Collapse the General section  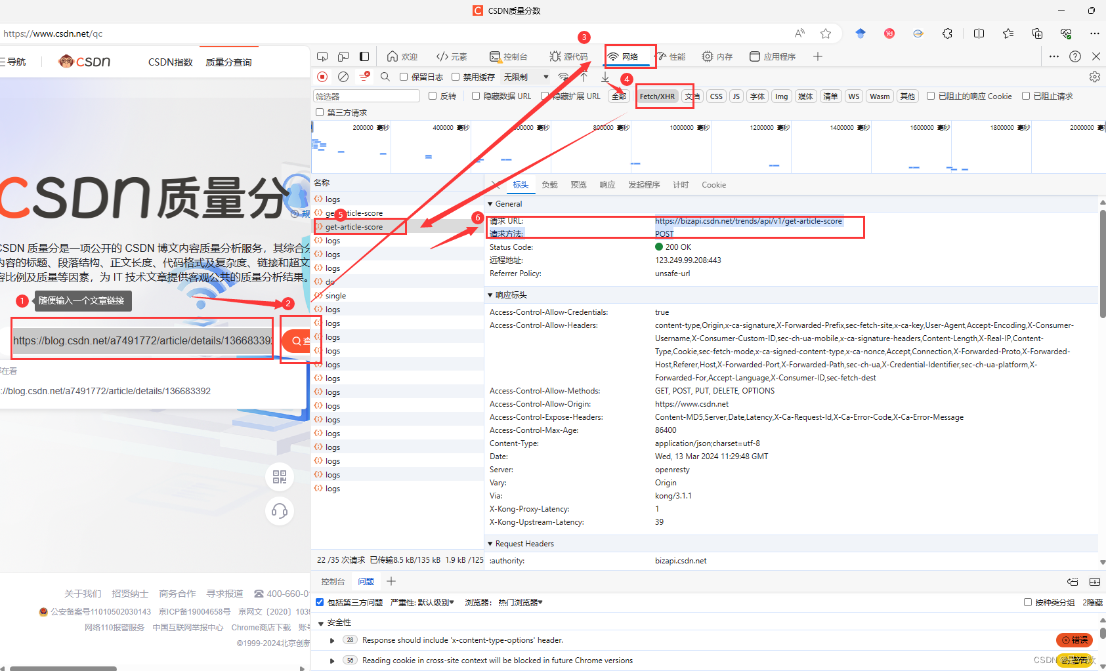[490, 204]
